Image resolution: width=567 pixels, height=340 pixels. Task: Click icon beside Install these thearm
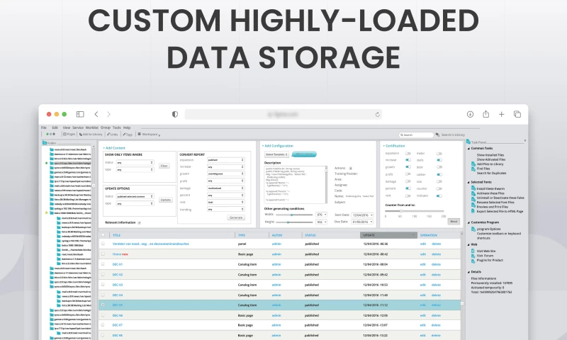473,188
